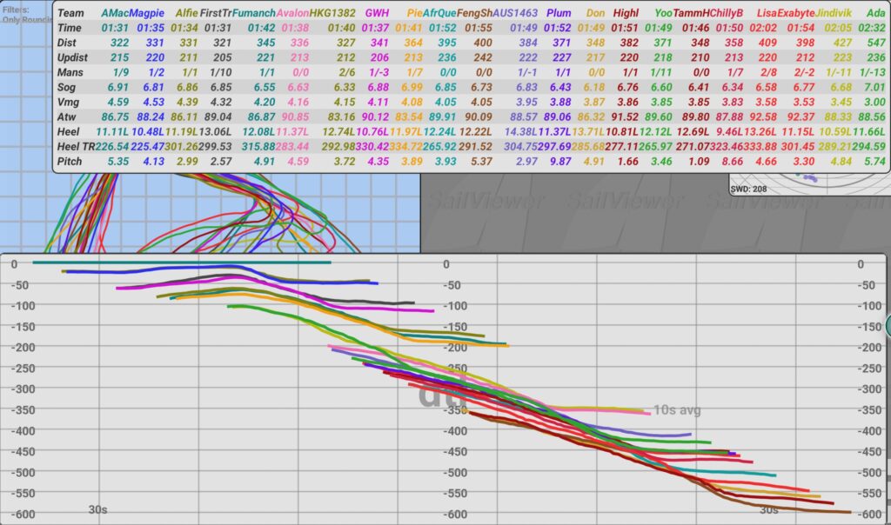Select the Updist row label

click(x=72, y=57)
